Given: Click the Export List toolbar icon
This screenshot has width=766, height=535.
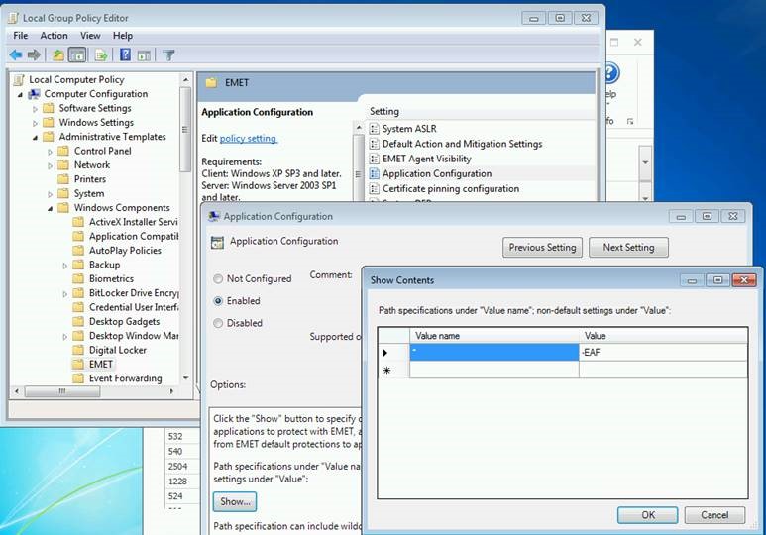Looking at the screenshot, I should (101, 55).
